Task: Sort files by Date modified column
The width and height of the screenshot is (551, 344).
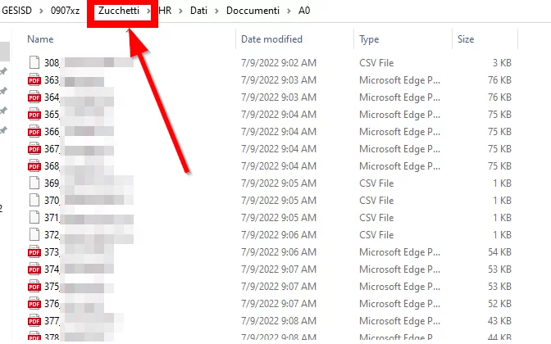Action: (x=271, y=39)
